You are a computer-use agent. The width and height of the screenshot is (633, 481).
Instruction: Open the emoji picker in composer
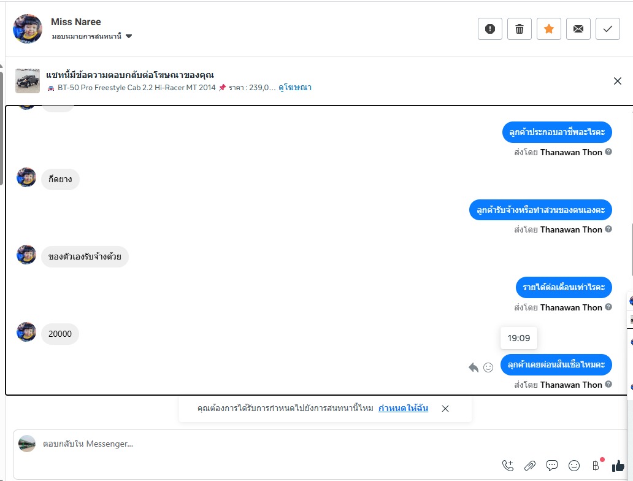pyautogui.click(x=574, y=466)
